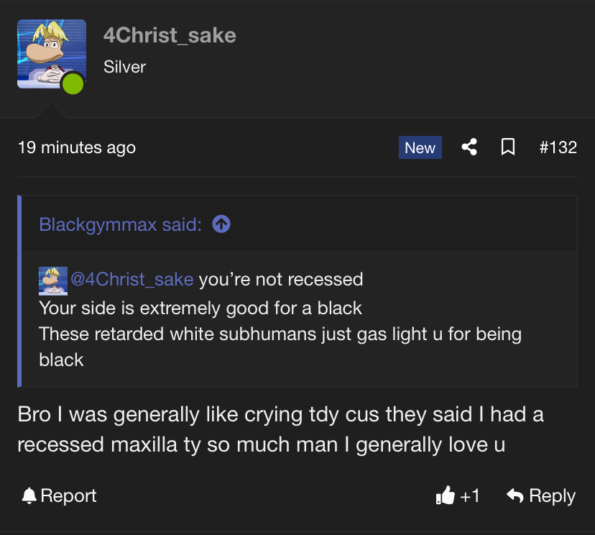Click the share icon on the post
The width and height of the screenshot is (595, 535).
(469, 147)
